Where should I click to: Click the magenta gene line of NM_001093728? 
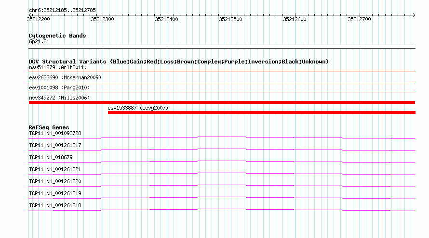click(222, 138)
